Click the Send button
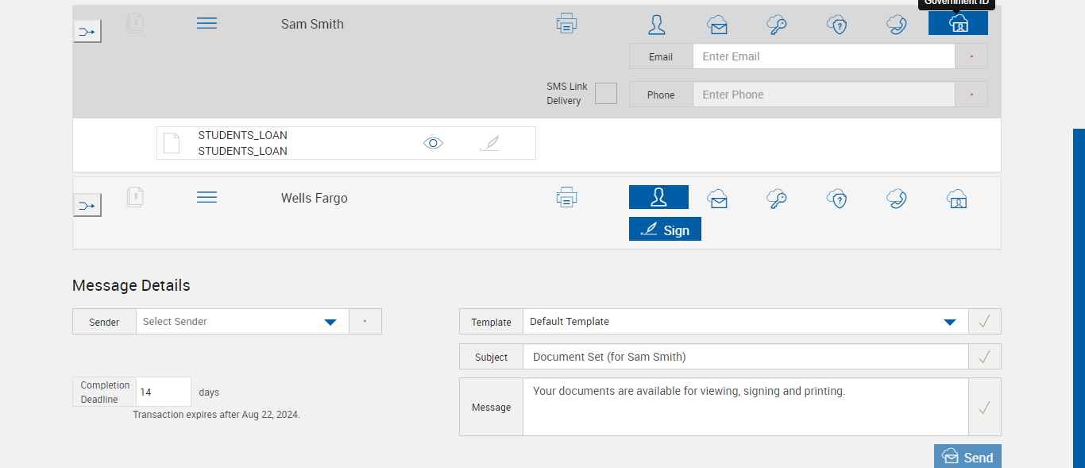Viewport: 1085px width, 468px height. [967, 457]
